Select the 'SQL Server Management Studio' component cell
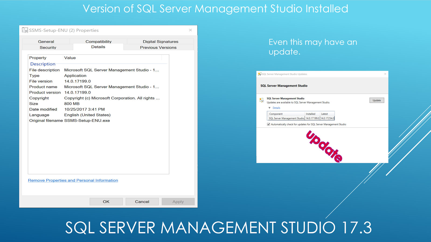 286,118
